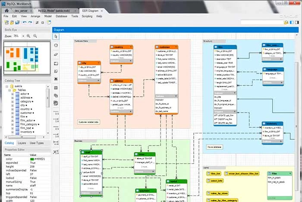
Task: Click the New Model toolbar icon
Action: 6,22
